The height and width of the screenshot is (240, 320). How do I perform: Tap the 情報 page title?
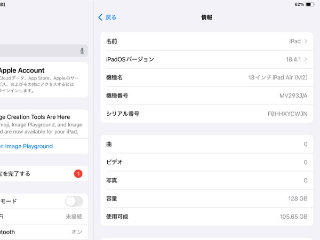[207, 18]
